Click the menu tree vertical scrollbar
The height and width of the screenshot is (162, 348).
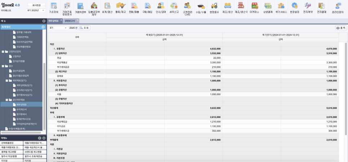coord(44,96)
